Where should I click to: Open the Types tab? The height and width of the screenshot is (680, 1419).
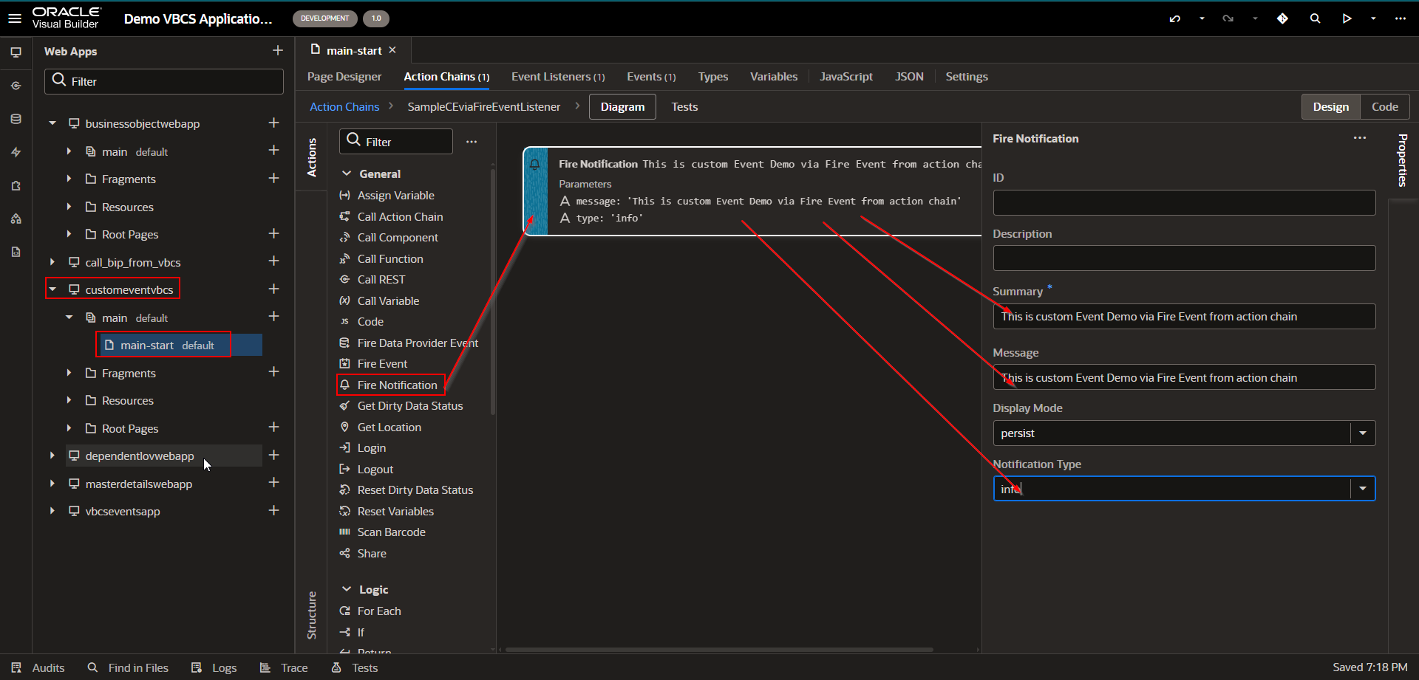(x=713, y=77)
